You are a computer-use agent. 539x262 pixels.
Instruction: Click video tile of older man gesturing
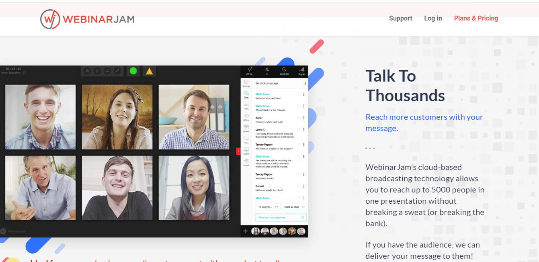40,188
